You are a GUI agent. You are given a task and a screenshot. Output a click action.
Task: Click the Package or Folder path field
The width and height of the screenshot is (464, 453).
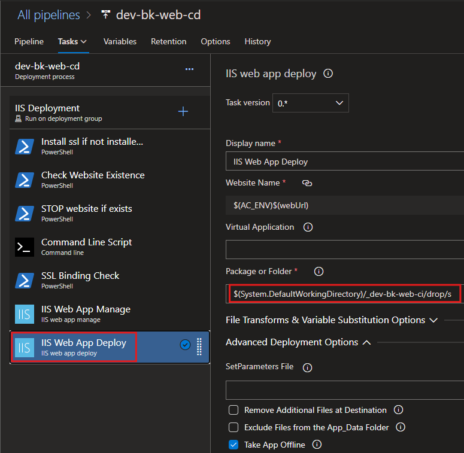click(x=345, y=294)
